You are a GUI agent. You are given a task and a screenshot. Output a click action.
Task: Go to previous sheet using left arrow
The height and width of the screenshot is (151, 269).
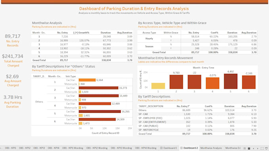254,148
